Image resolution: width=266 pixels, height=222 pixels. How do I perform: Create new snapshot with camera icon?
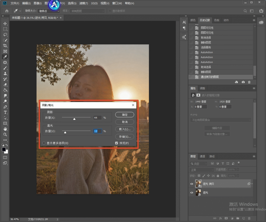pos(243,82)
